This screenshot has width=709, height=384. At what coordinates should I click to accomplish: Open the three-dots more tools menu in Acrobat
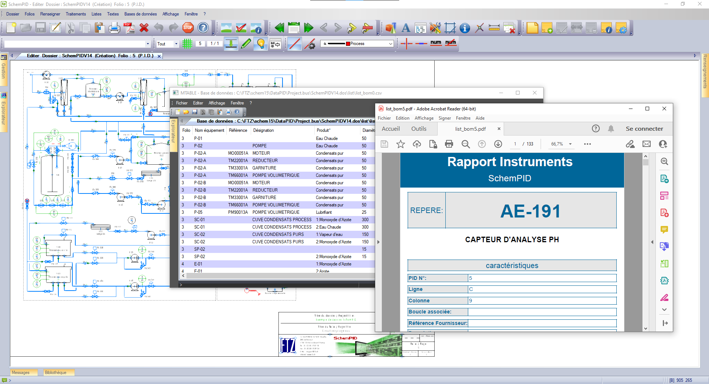tap(588, 144)
